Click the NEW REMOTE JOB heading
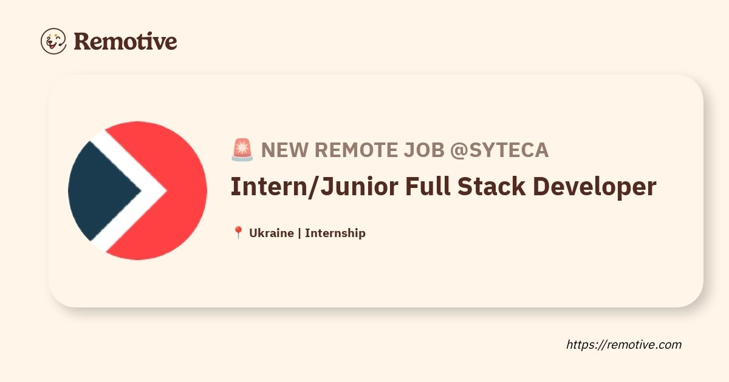This screenshot has width=729, height=382. tap(353, 150)
